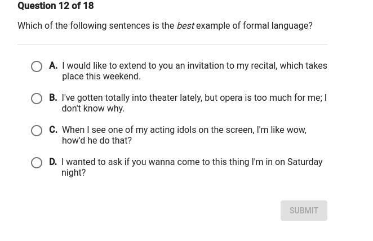This screenshot has height=241, width=373.
Task: Click the sentence 'I wanted to ask if you wanna come'
Action: [x=192, y=167]
